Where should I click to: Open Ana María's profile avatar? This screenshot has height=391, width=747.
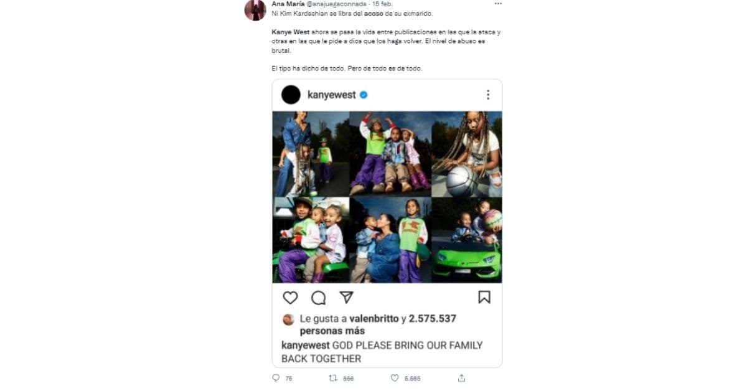point(255,10)
